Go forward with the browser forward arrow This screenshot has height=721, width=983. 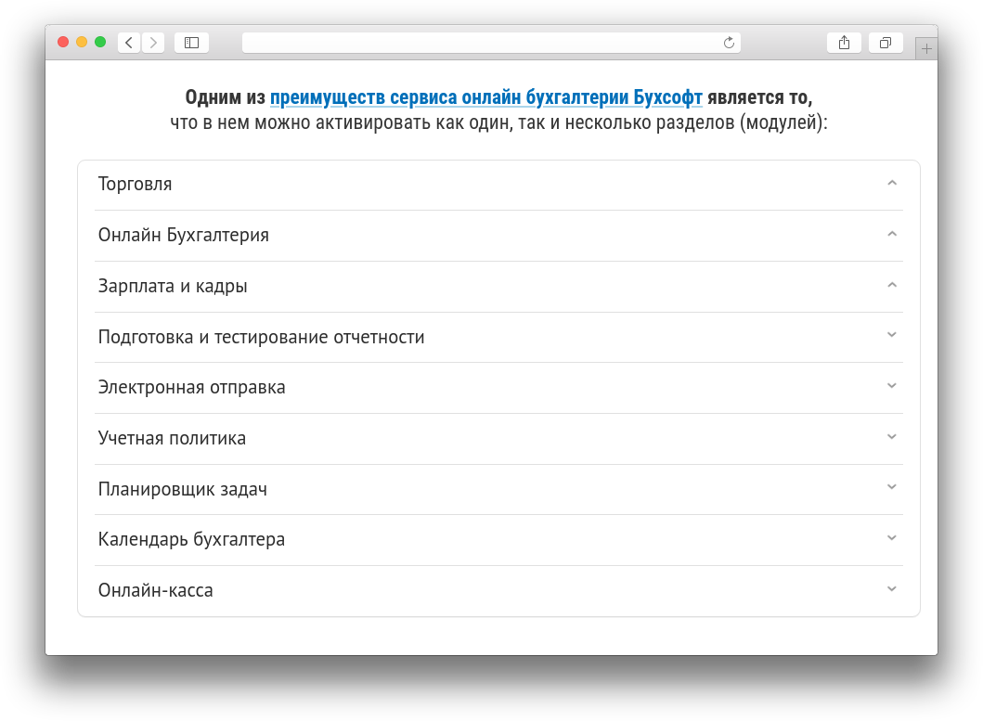point(153,43)
